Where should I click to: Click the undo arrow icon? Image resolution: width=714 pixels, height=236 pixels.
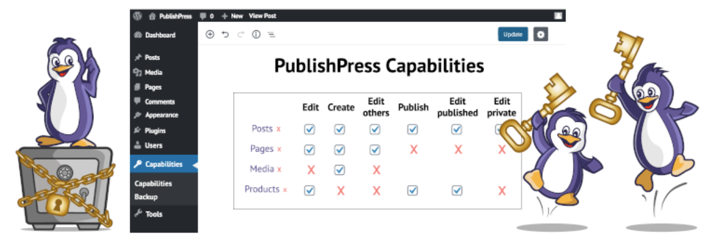pyautogui.click(x=225, y=35)
